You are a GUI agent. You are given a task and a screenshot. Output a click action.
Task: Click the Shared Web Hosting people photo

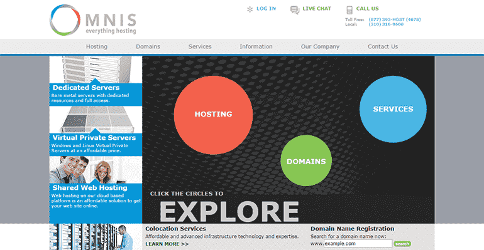point(96,170)
